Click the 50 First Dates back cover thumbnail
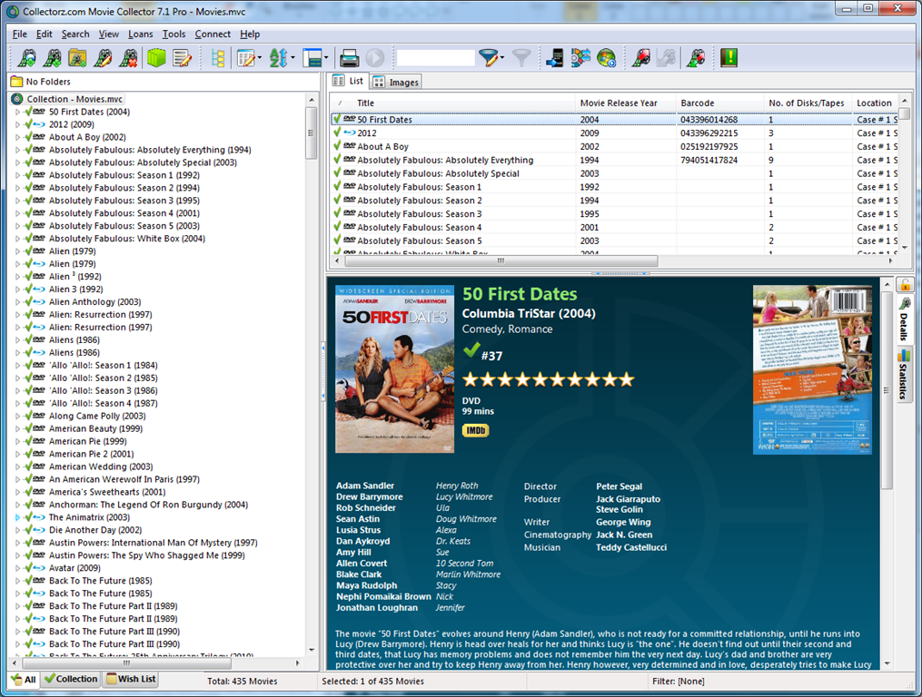922x697 pixels. [x=812, y=369]
